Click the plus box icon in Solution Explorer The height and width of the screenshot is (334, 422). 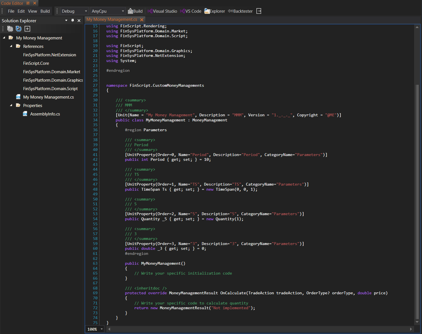(x=27, y=29)
